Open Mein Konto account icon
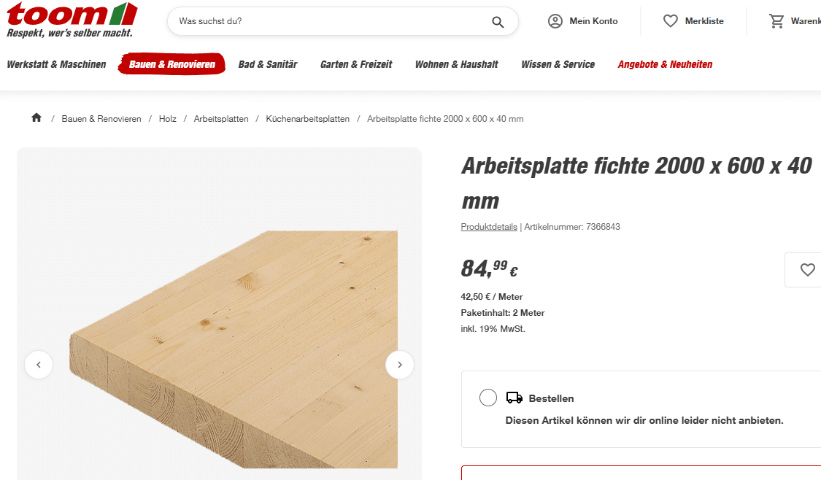 (555, 21)
